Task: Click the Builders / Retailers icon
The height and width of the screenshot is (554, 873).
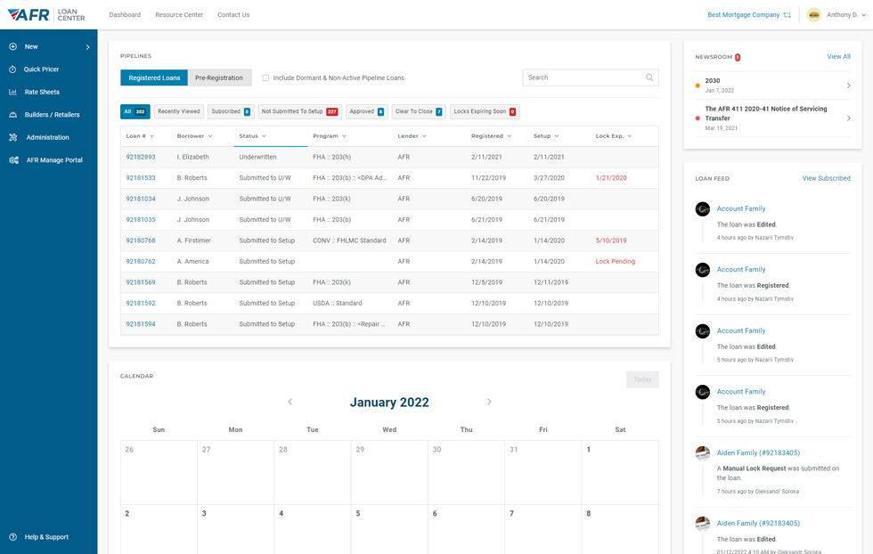Action: [12, 115]
